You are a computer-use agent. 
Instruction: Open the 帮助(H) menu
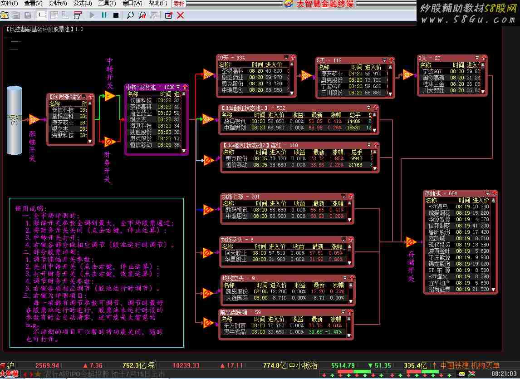click(x=157, y=3)
